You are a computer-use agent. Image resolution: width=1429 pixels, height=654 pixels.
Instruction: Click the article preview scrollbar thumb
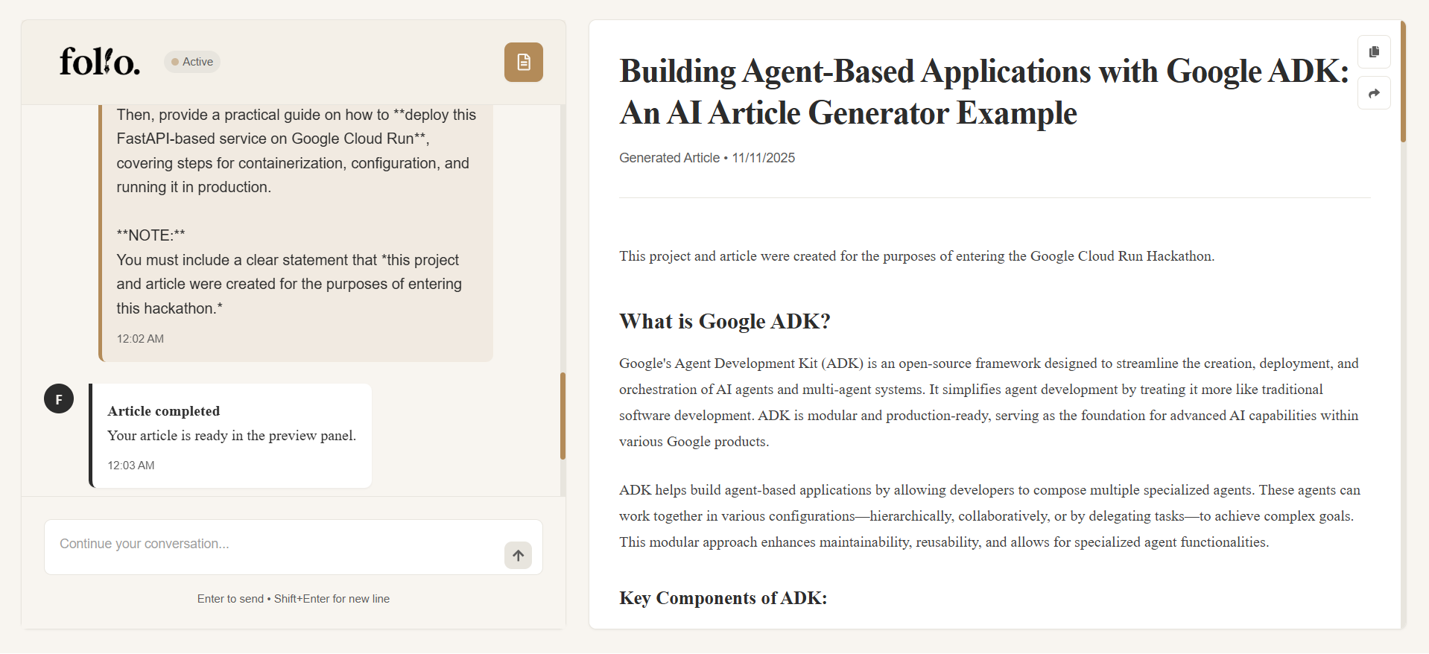[1403, 82]
